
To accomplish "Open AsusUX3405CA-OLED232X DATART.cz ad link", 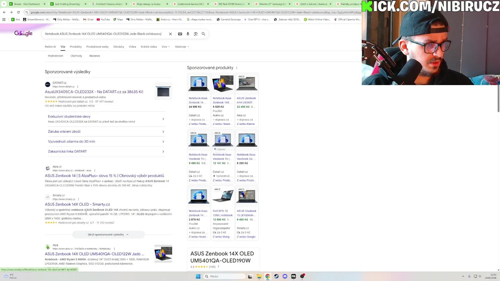I will 94,92.
